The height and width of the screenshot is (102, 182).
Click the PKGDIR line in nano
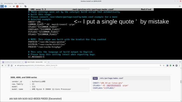point(45,47)
